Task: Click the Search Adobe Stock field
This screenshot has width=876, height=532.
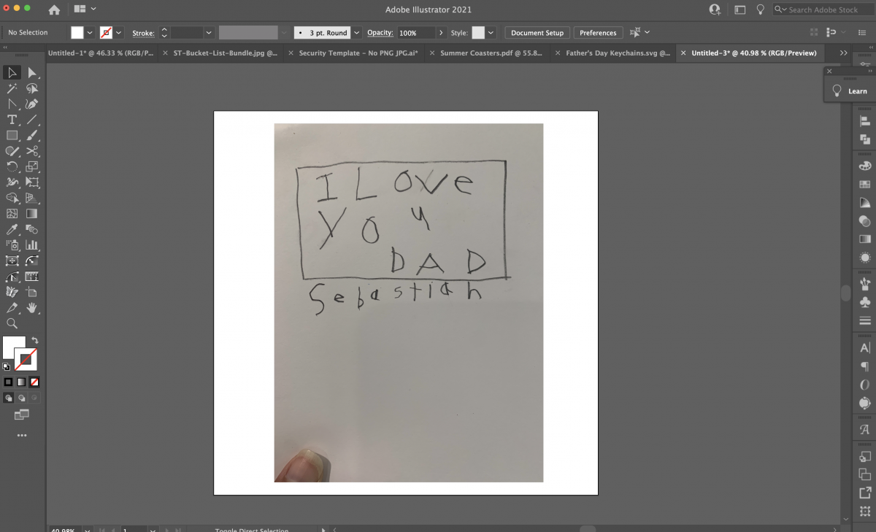Action: click(823, 9)
